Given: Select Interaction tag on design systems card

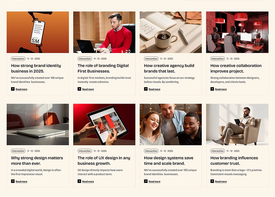Looking at the screenshot, I should 151,151.
